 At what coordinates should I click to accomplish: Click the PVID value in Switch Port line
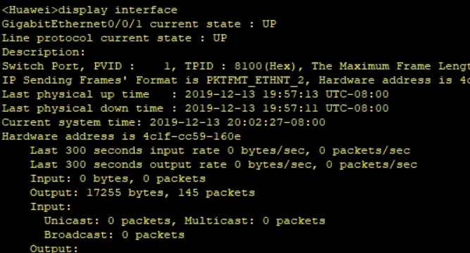(x=167, y=66)
